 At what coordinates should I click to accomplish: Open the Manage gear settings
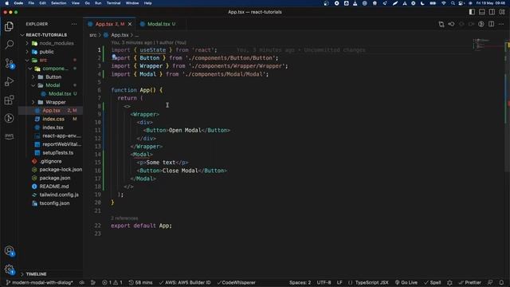pos(9,269)
